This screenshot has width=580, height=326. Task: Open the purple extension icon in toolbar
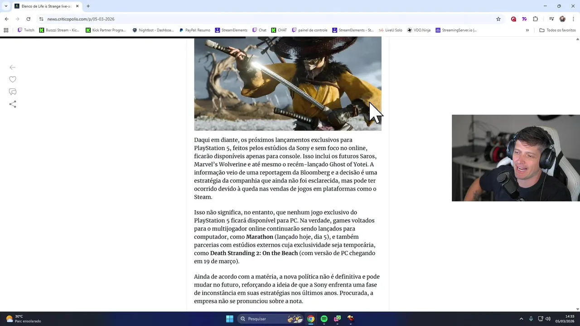tap(524, 19)
